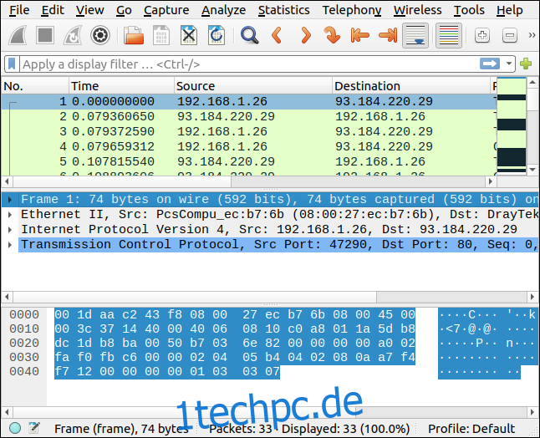Click the packet list horizontal scrollbar thumb
This screenshot has height=438, width=540.
click(x=121, y=181)
